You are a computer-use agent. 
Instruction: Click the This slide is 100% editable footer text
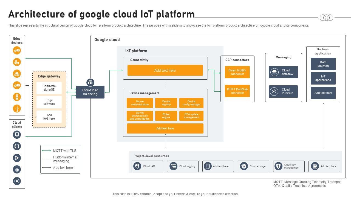[175, 194]
